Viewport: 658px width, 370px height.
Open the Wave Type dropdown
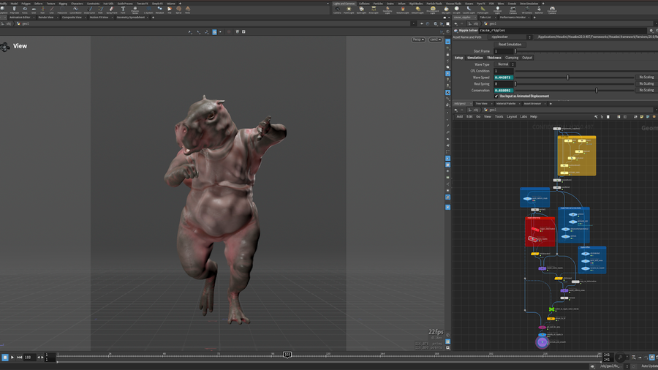tap(503, 64)
